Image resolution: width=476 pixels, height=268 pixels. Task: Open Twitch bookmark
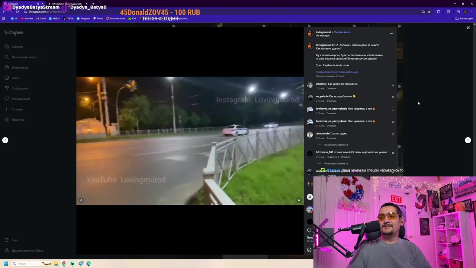[x=99, y=18]
